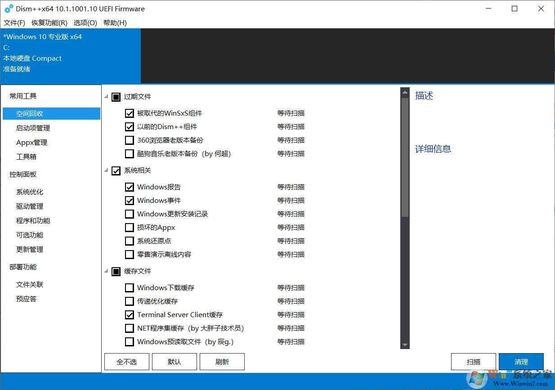
Task: Click the 清理 button
Action: pyautogui.click(x=521, y=361)
